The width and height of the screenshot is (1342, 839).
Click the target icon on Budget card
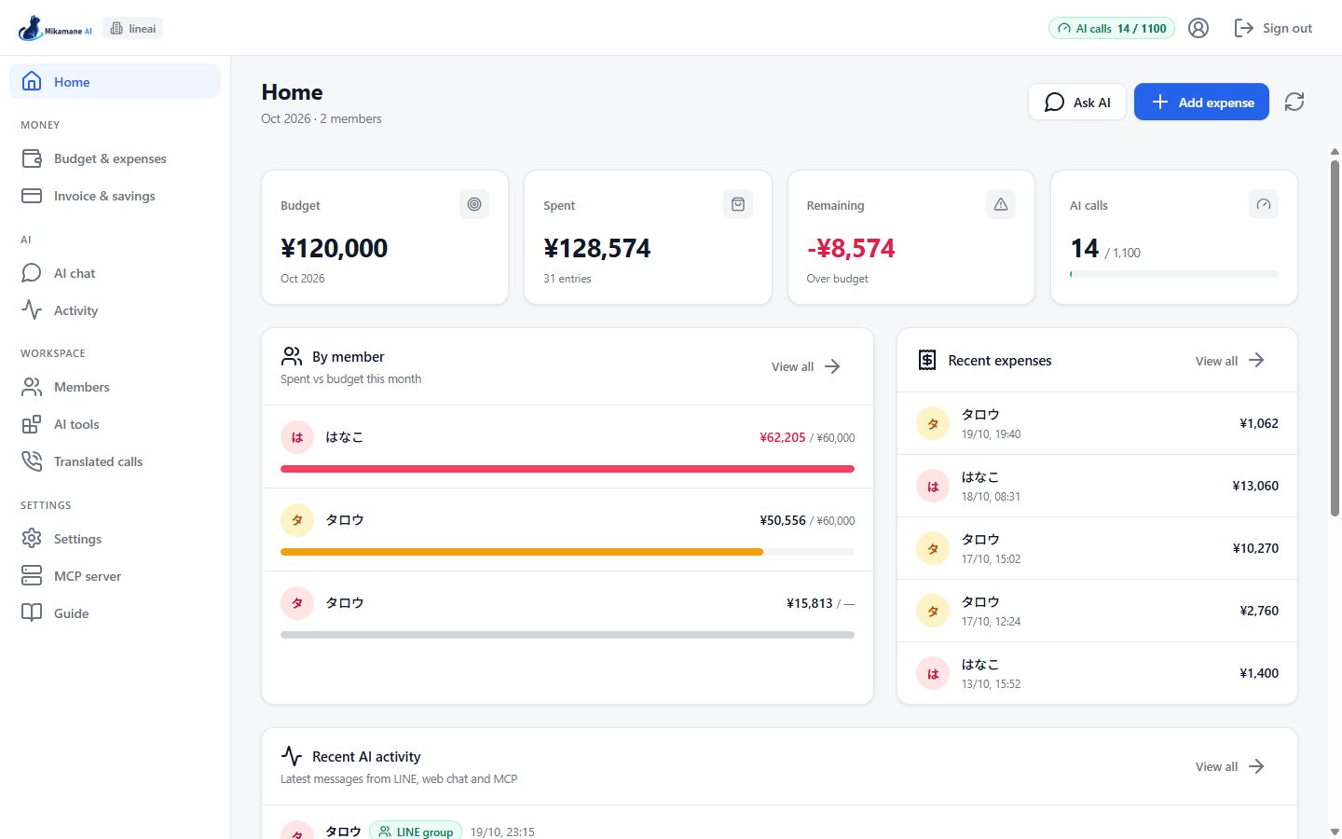click(474, 204)
